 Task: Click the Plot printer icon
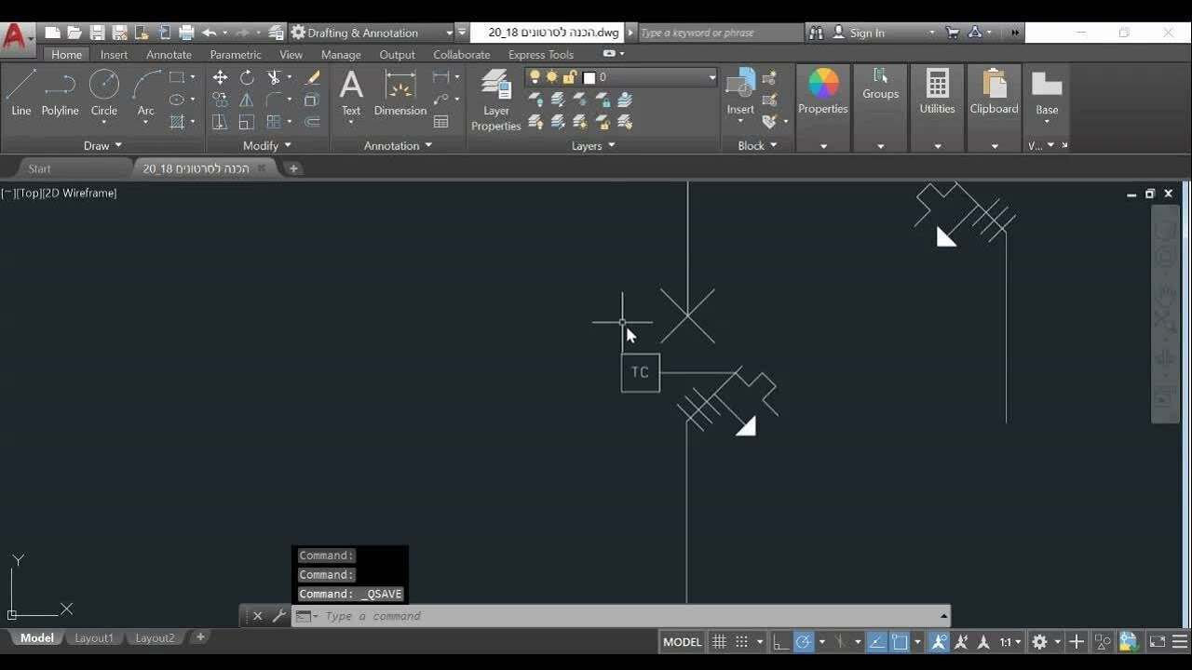tap(186, 33)
